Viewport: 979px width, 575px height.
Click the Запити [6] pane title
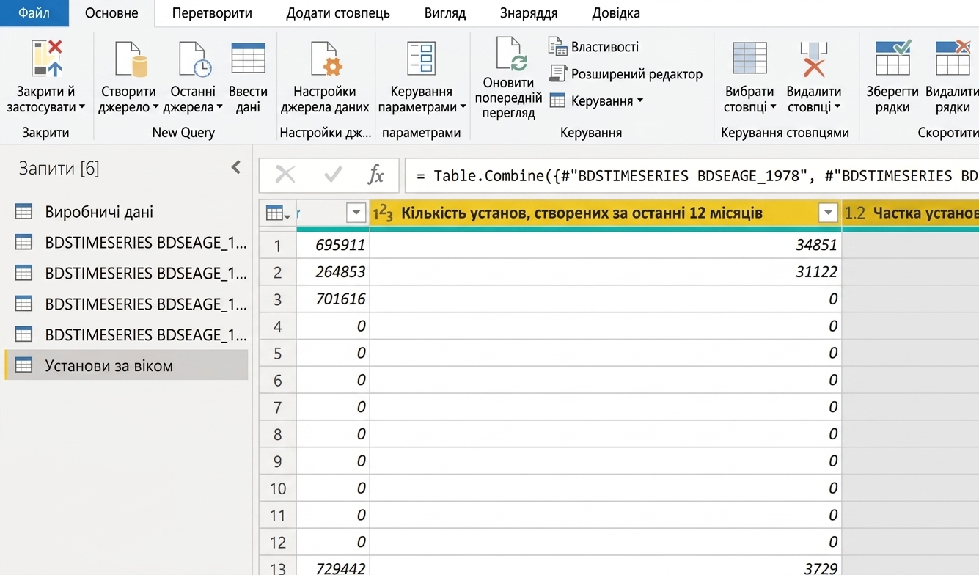(59, 169)
